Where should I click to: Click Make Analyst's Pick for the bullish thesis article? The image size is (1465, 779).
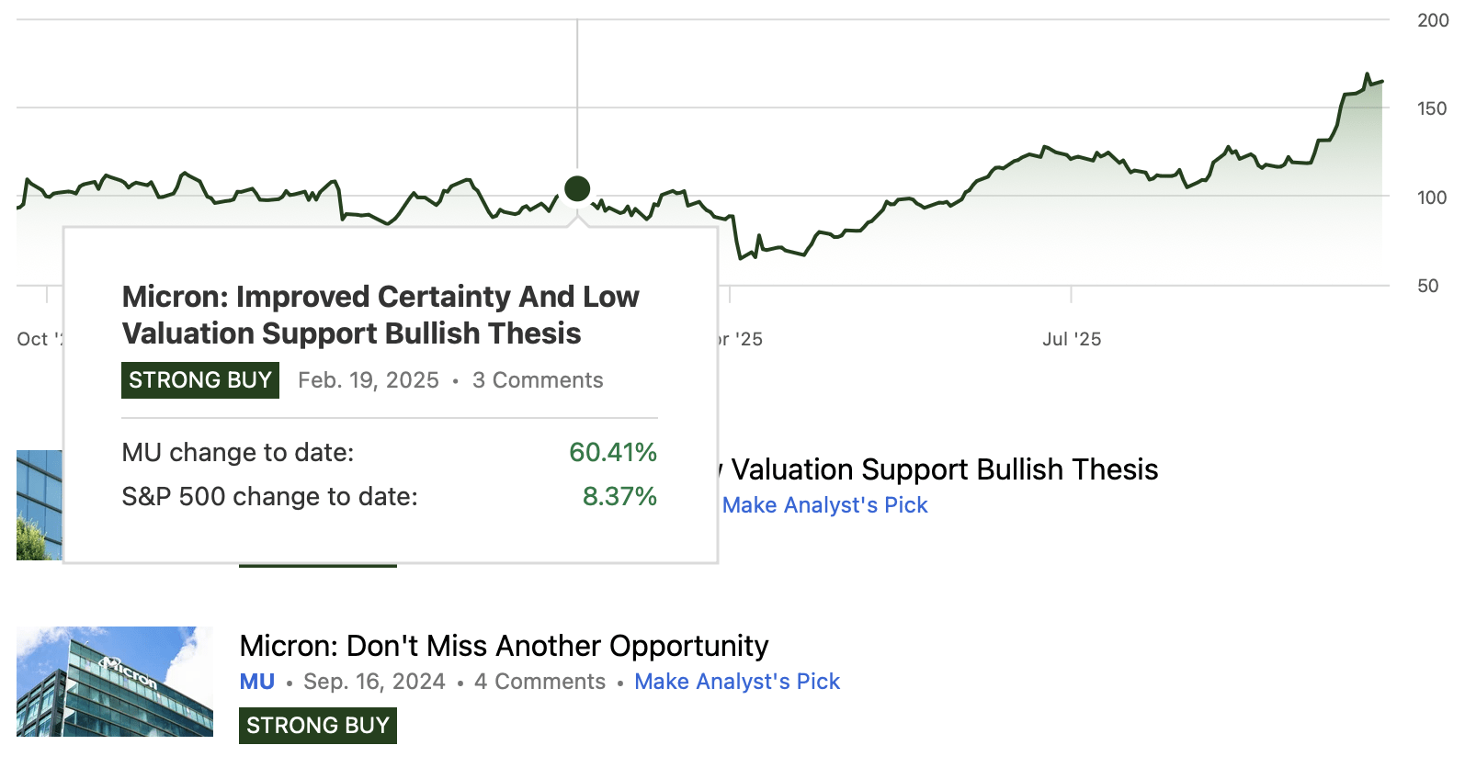[824, 504]
